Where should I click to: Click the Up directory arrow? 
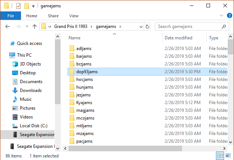(x=35, y=26)
